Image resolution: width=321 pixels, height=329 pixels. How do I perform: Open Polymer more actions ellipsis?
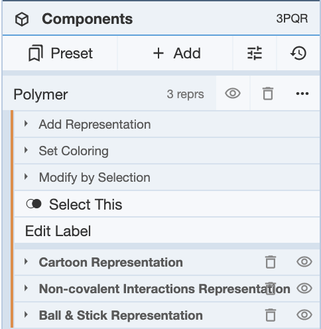302,94
